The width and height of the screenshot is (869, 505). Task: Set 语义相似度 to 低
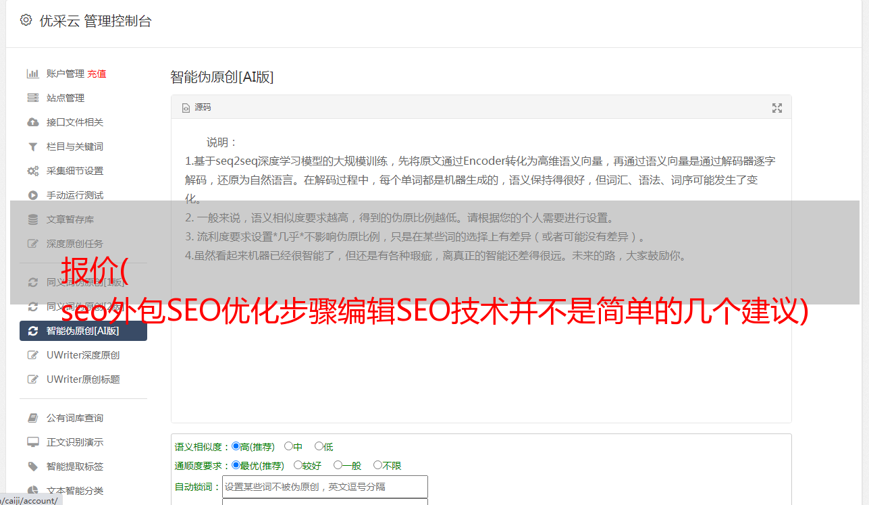[x=319, y=446]
